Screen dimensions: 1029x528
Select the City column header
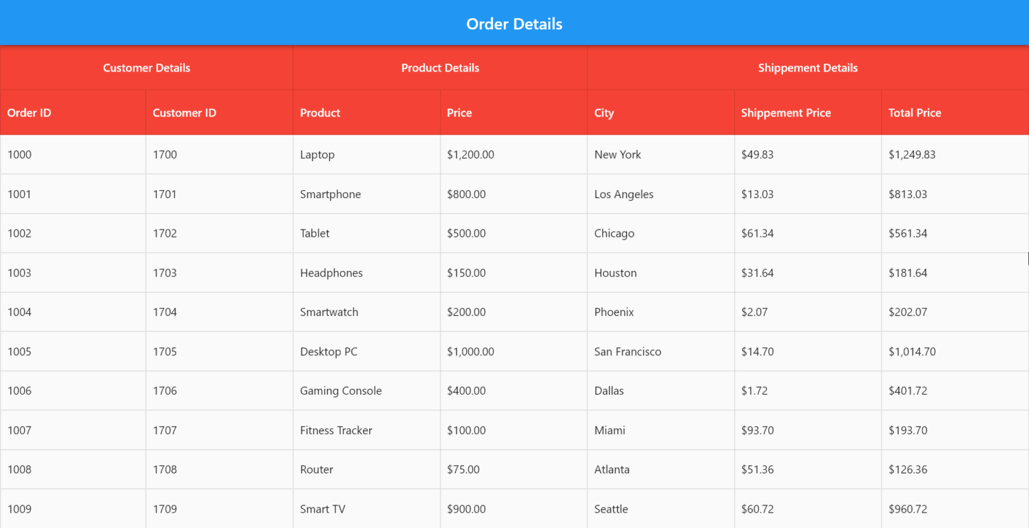[x=604, y=112]
